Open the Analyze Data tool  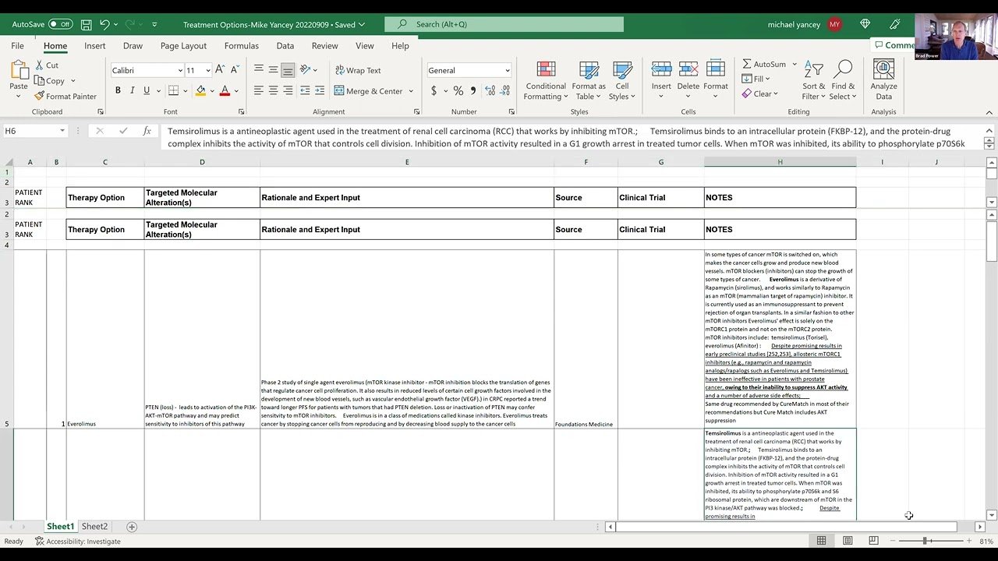pos(883,71)
